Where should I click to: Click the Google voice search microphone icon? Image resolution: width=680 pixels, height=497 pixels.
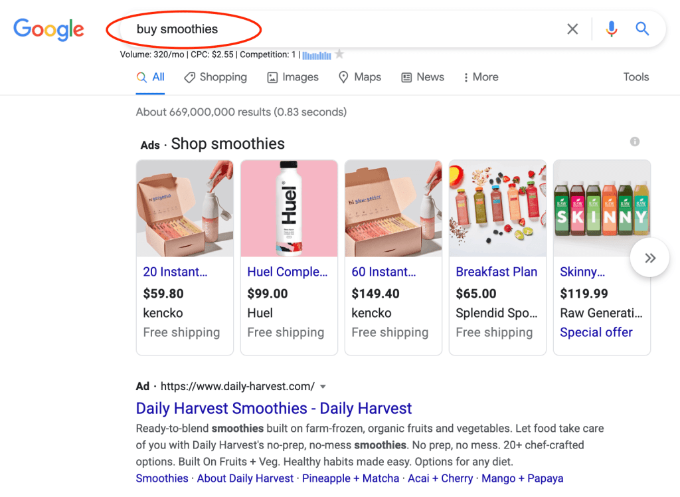point(610,29)
